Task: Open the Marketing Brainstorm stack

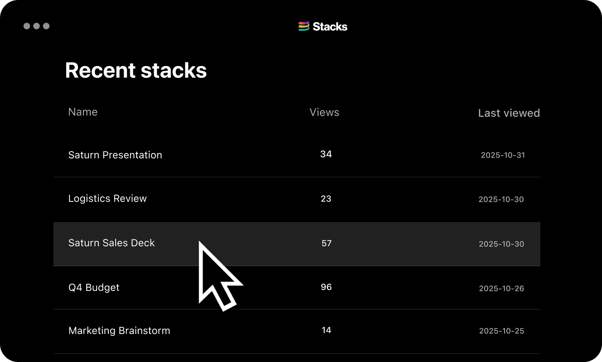Action: (x=119, y=331)
